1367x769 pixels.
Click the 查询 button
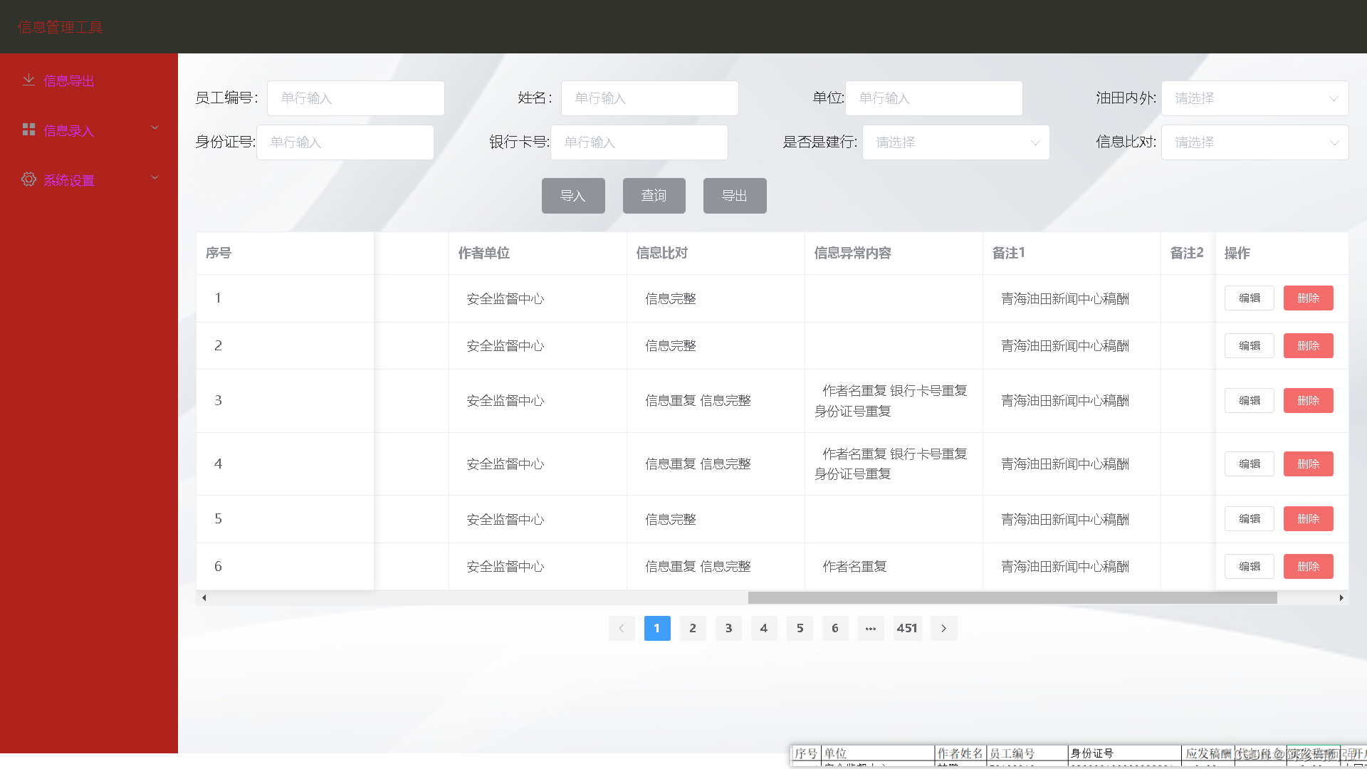pos(654,196)
